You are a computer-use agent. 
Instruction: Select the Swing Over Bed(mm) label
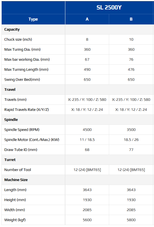click(22, 79)
